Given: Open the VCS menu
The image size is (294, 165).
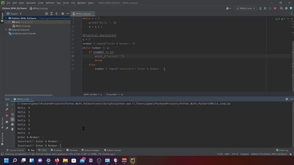Looking at the screenshot, I should tap(73, 3).
